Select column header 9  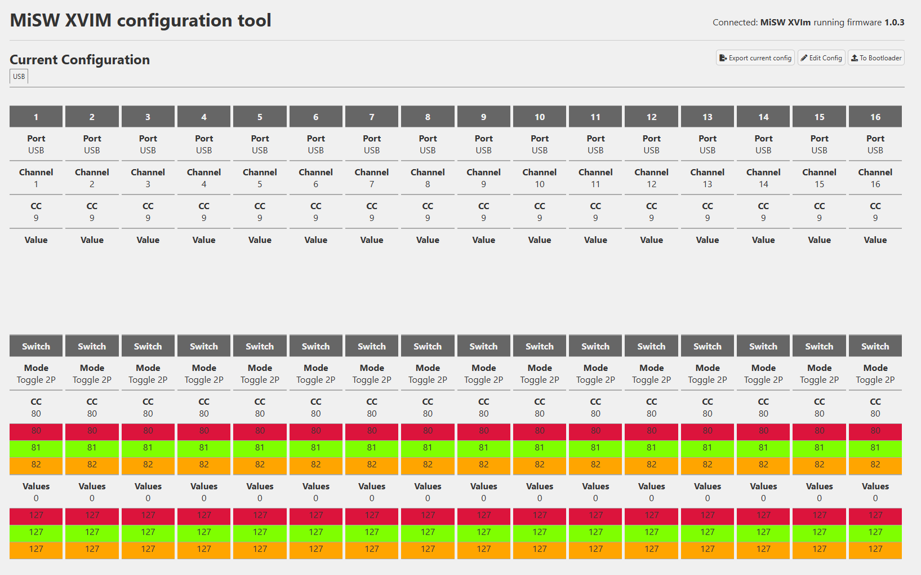pyautogui.click(x=484, y=117)
